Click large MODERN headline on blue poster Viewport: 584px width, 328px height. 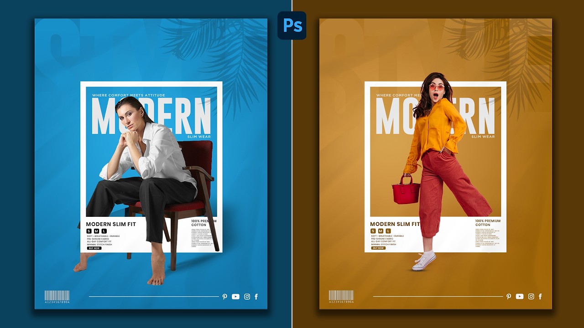(x=151, y=116)
